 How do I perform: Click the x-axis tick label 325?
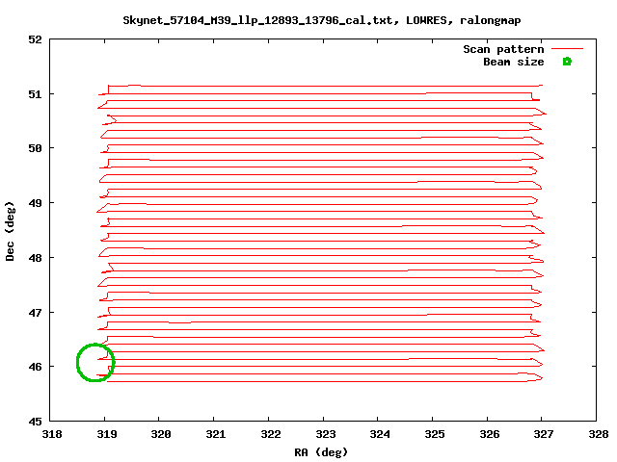pos(435,434)
